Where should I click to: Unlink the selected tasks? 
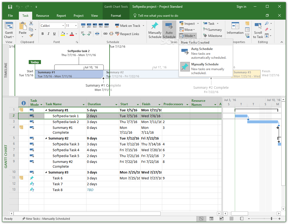click(111, 33)
